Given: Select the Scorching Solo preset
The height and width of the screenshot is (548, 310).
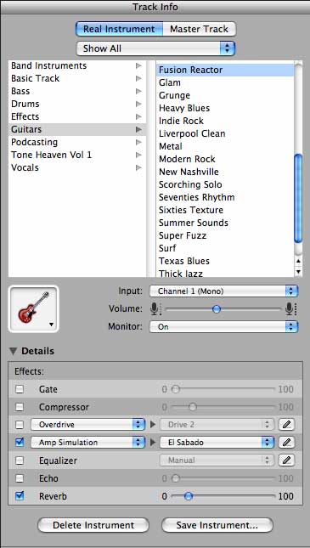Looking at the screenshot, I should pyautogui.click(x=225, y=184).
